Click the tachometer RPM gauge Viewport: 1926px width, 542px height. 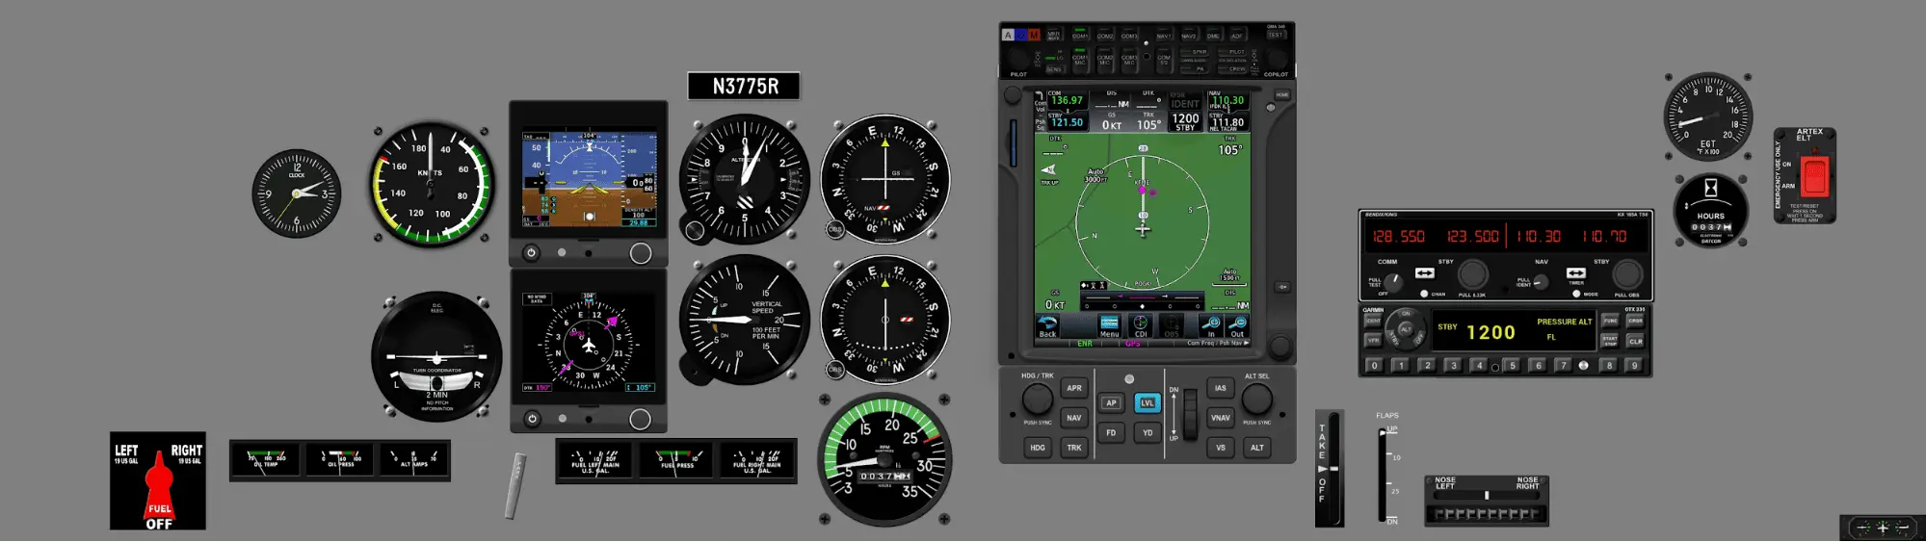(x=884, y=460)
